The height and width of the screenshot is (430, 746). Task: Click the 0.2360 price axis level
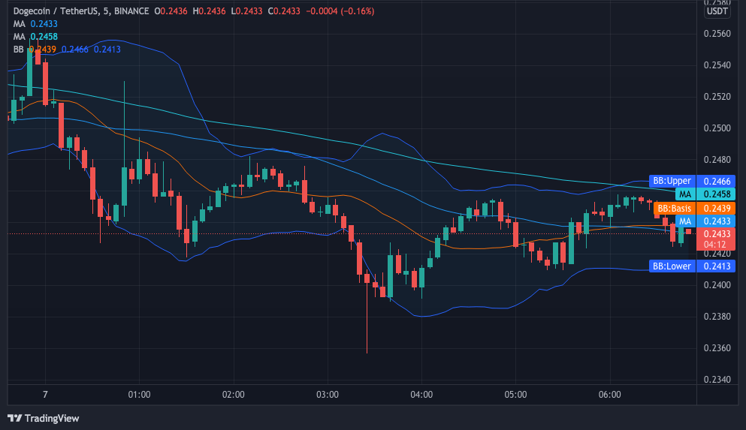pos(717,348)
